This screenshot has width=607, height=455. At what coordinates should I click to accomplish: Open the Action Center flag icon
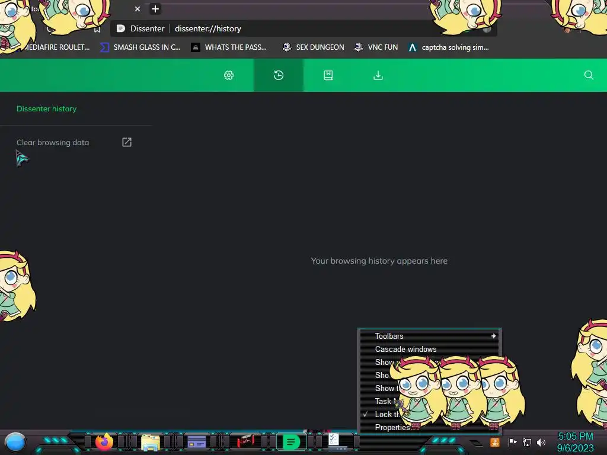coord(512,442)
